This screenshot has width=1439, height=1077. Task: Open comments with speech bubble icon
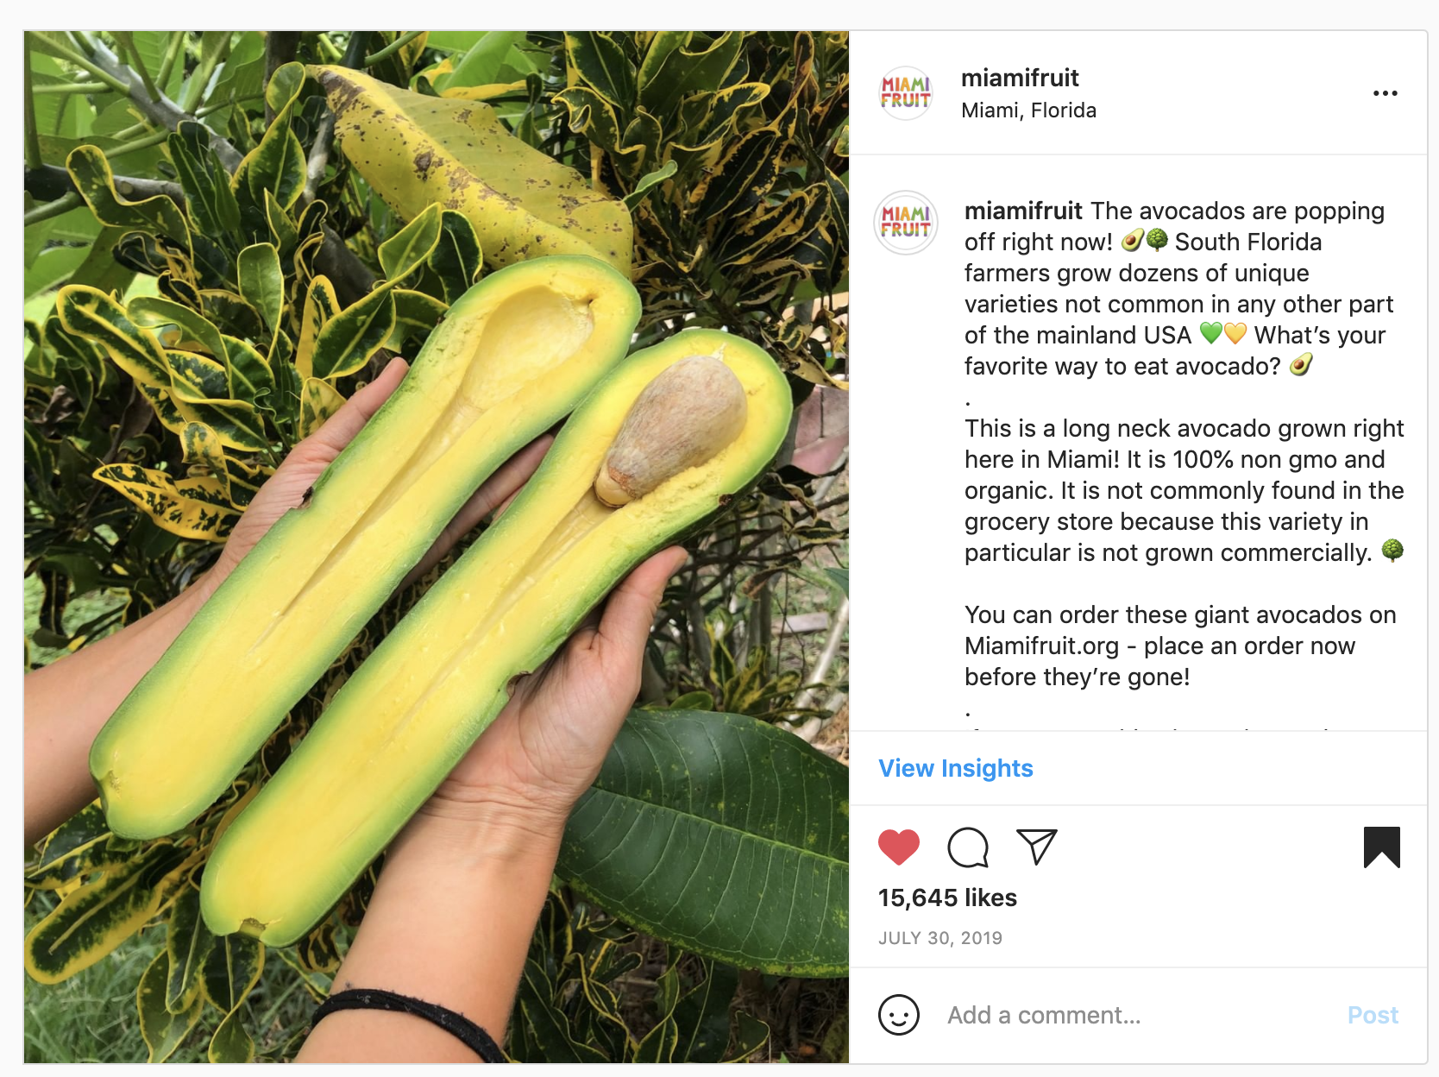[x=968, y=847]
